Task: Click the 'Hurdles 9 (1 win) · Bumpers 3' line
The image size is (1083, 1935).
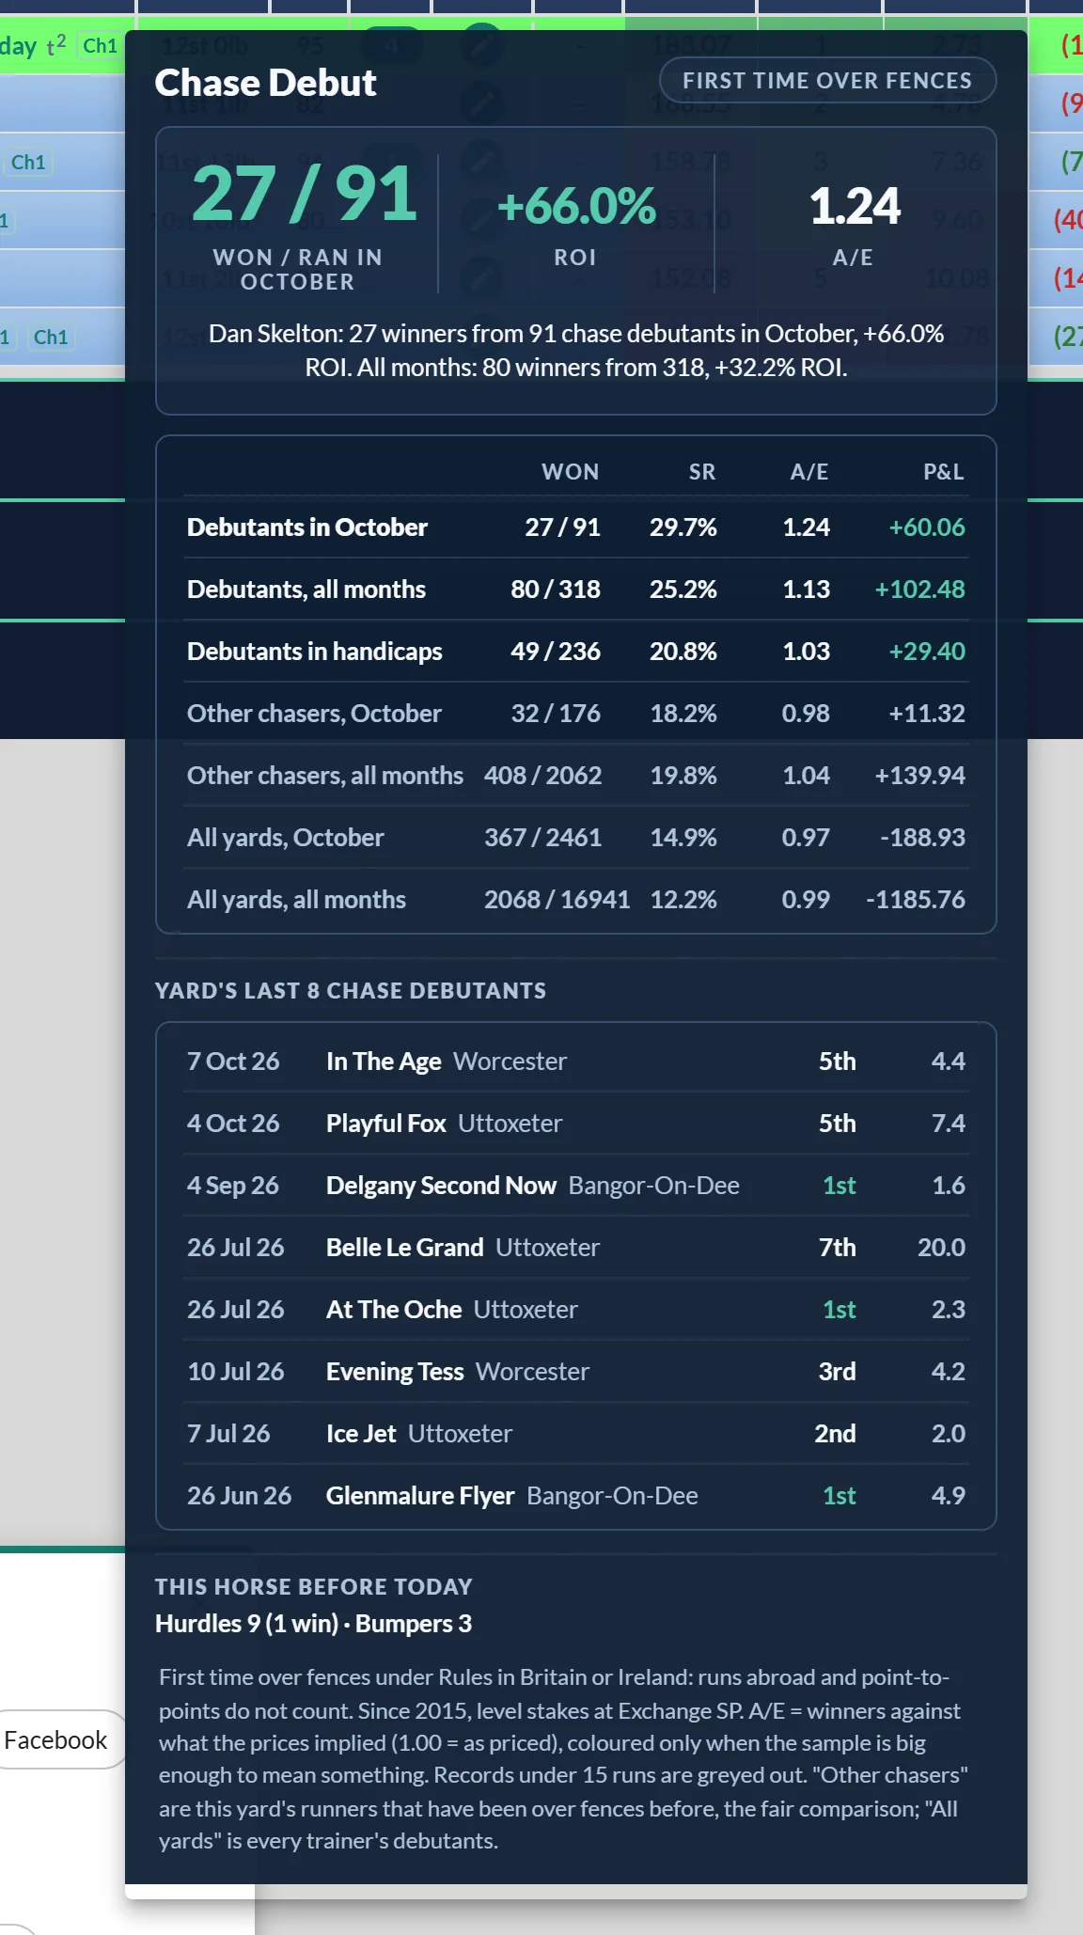Action: coord(313,1624)
